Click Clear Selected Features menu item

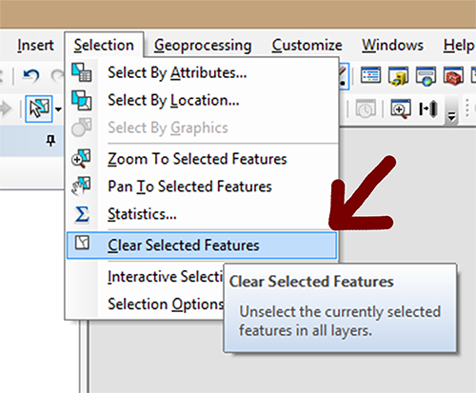coord(202,246)
